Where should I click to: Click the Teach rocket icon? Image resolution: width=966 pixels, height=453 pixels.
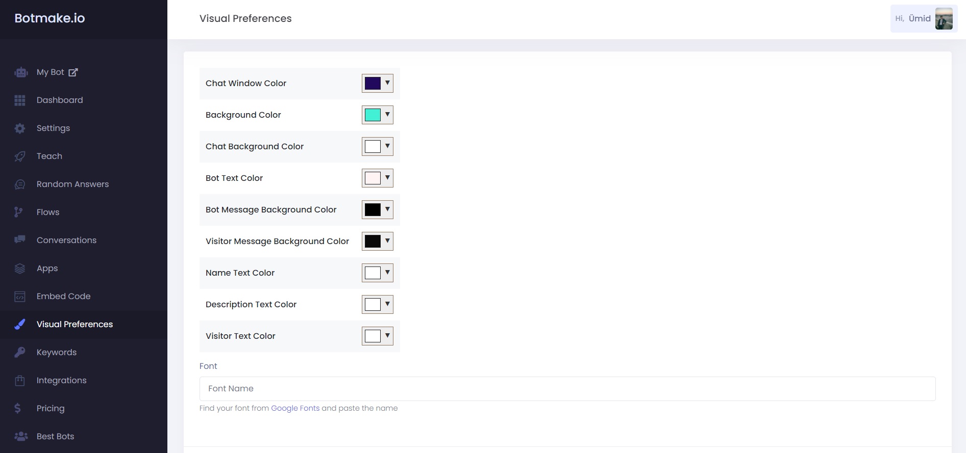[20, 156]
